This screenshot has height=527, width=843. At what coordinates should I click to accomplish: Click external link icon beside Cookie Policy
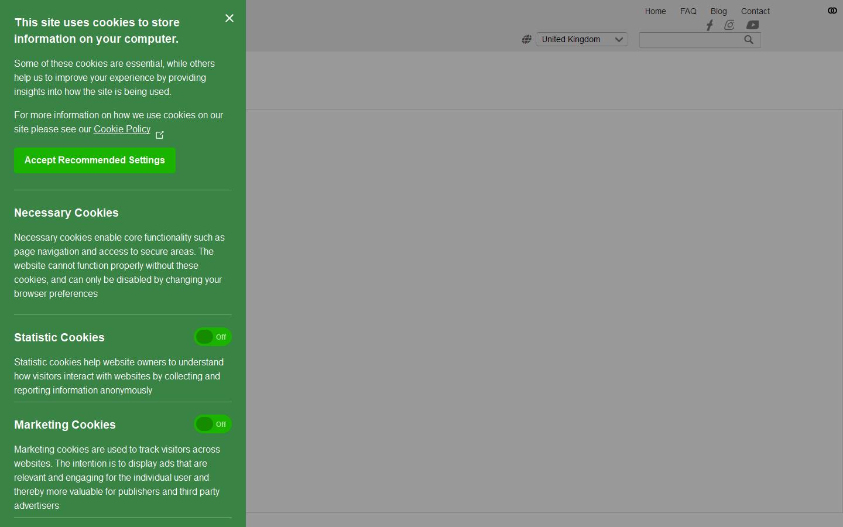pos(160,135)
